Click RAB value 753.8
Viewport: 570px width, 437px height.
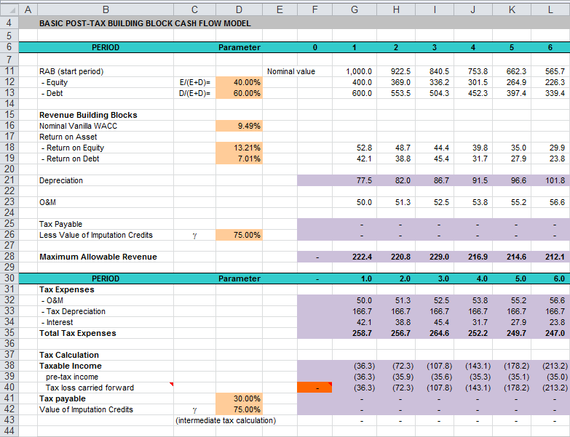tap(478, 71)
